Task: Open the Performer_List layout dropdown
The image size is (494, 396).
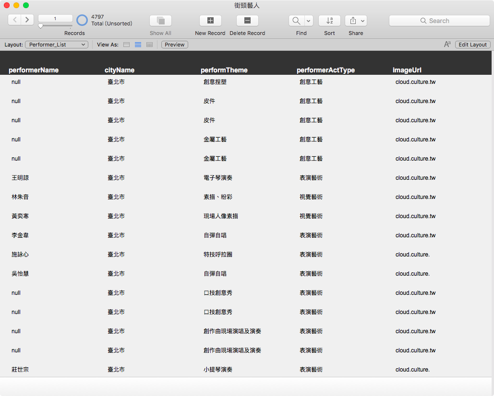Action: click(57, 45)
